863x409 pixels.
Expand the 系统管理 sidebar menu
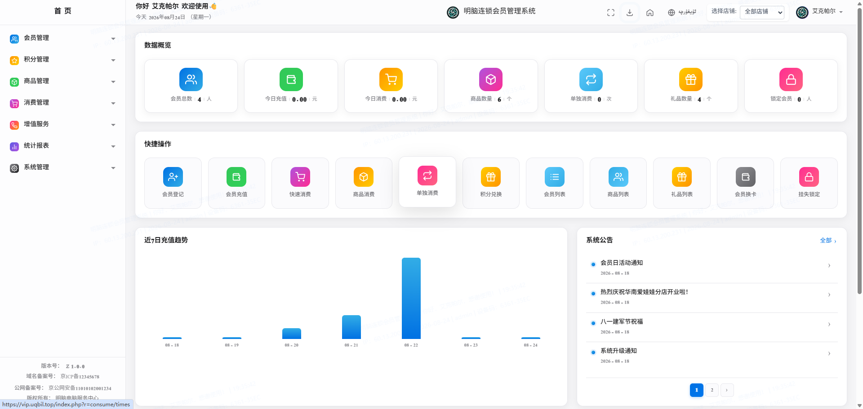pos(62,167)
